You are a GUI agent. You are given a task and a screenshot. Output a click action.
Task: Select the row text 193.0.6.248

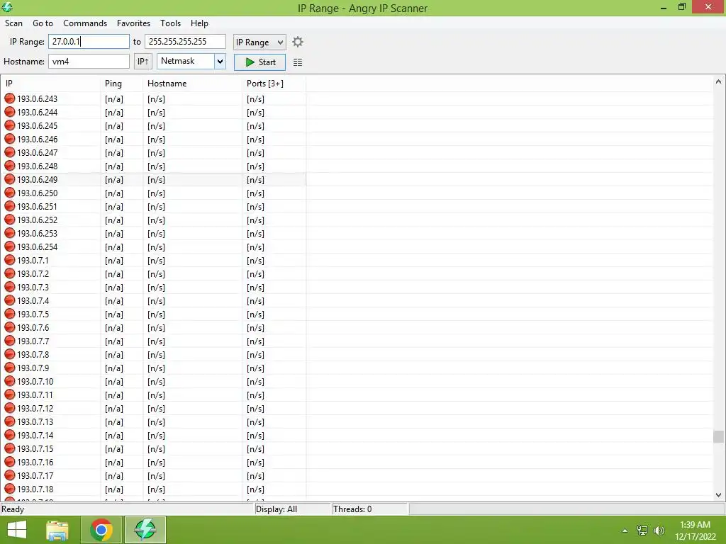point(38,166)
